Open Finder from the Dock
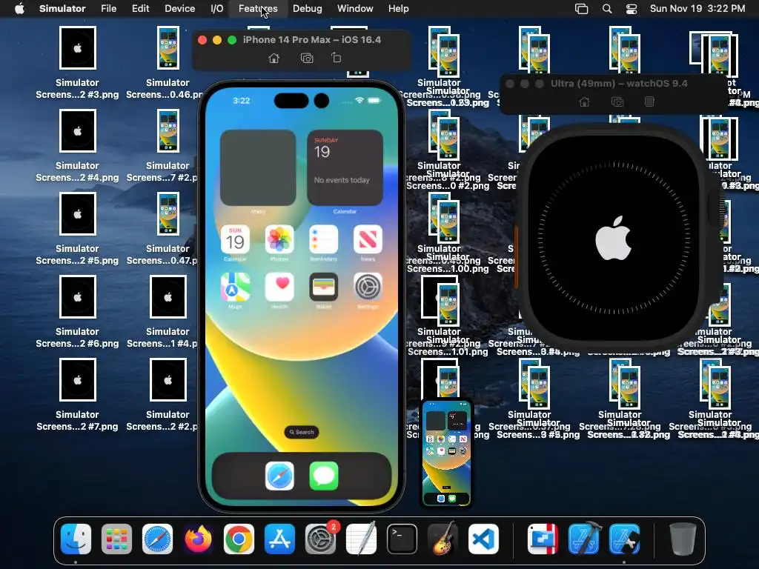Screen dimensions: 759x569 pos(76,539)
